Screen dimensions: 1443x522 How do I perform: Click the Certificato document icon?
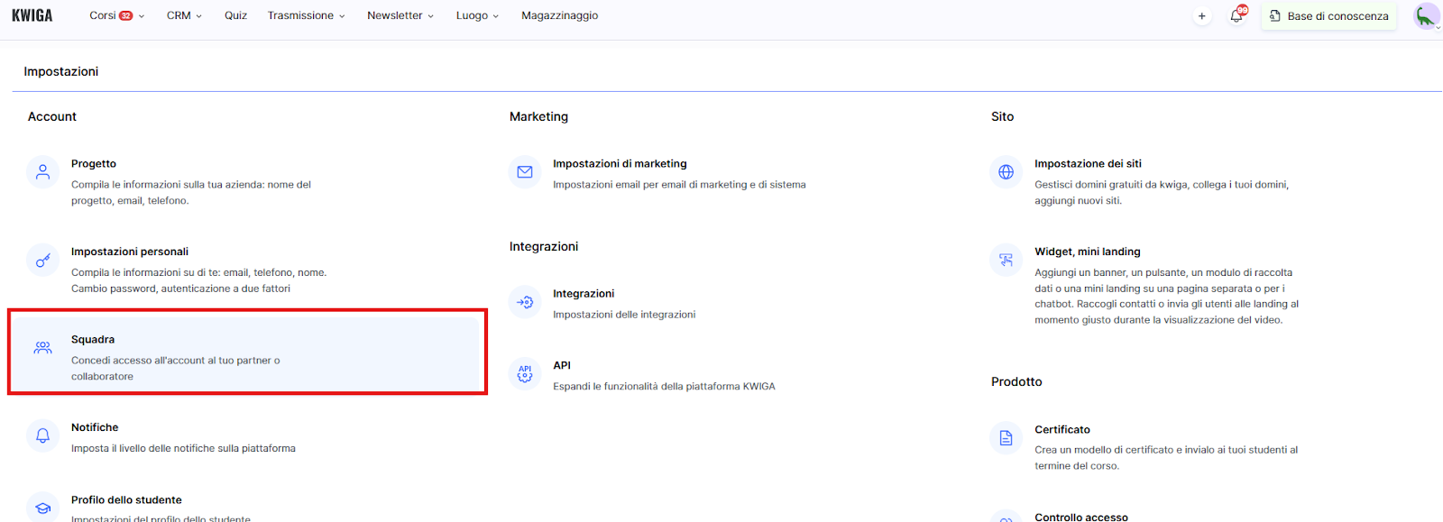click(x=1006, y=438)
